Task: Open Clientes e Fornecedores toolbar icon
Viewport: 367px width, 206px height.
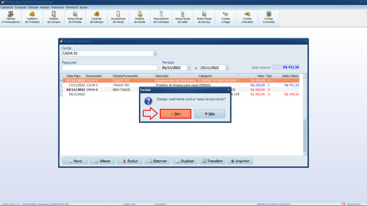Action: pos(11,18)
